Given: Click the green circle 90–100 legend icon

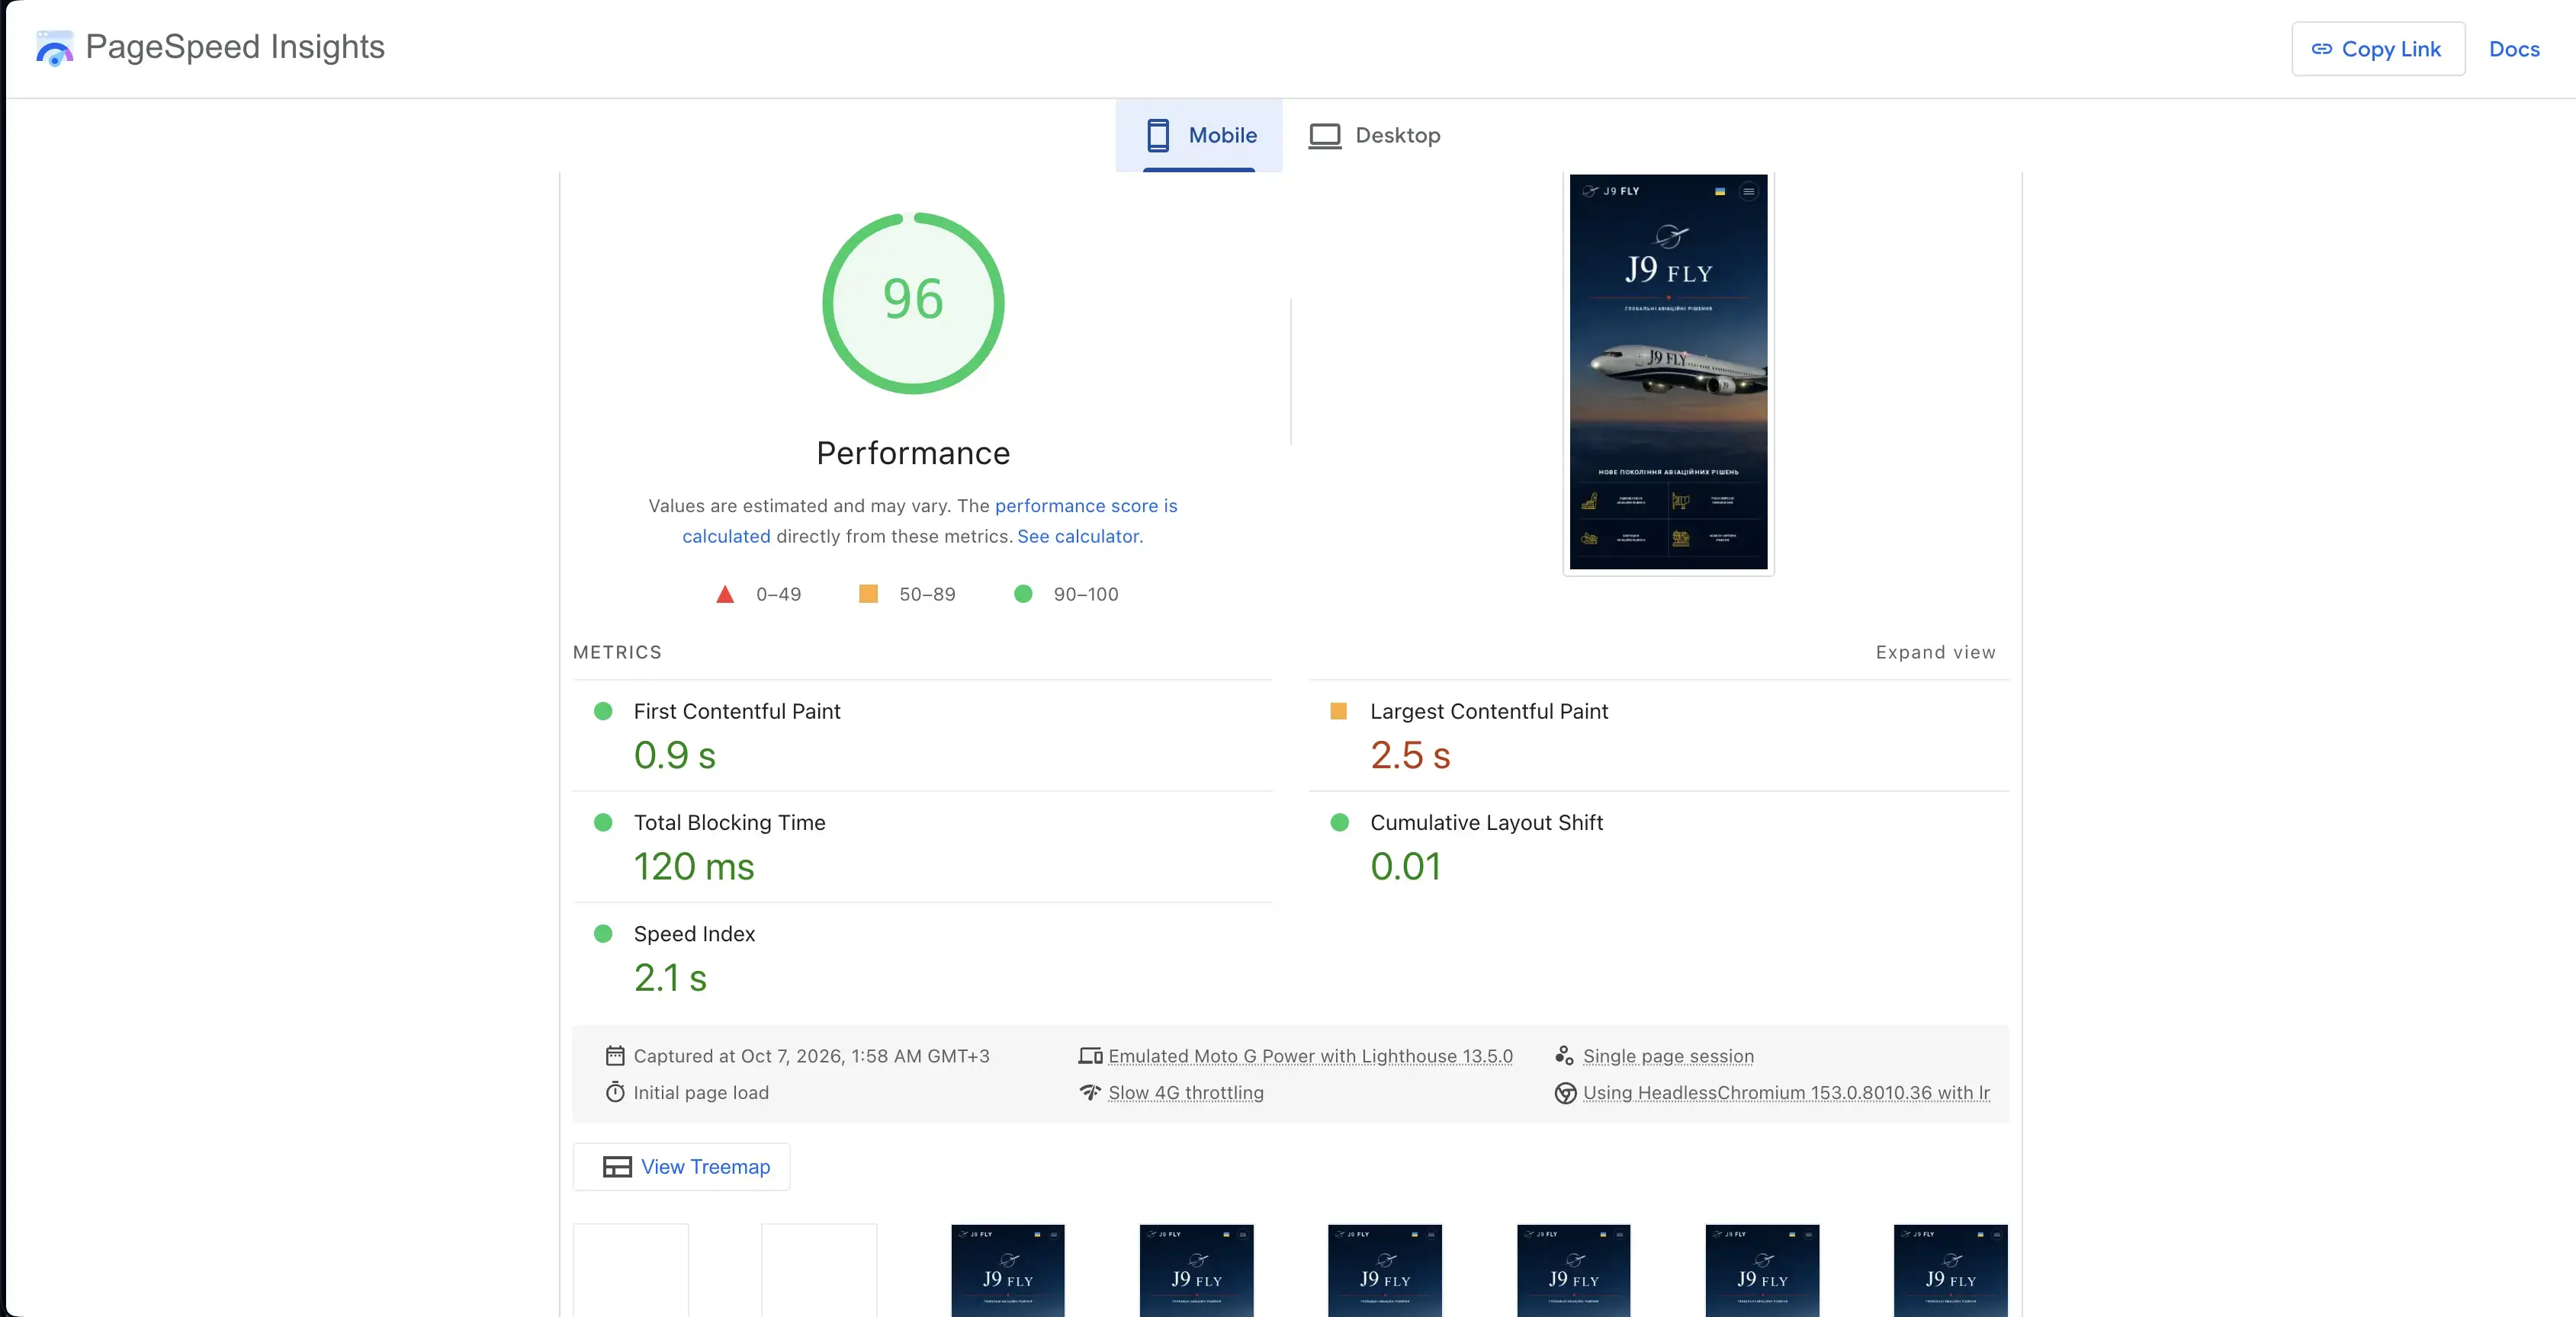Looking at the screenshot, I should (x=1023, y=594).
